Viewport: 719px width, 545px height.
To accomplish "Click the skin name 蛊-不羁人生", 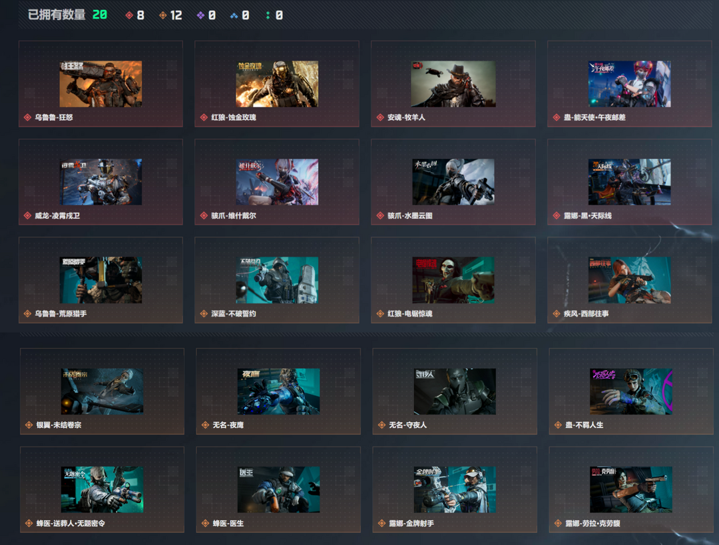I will tap(585, 425).
